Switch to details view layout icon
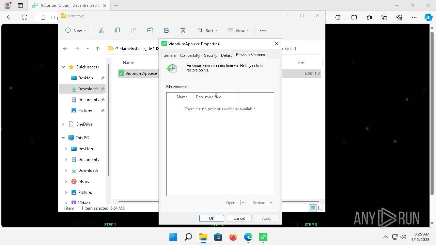 (313, 208)
